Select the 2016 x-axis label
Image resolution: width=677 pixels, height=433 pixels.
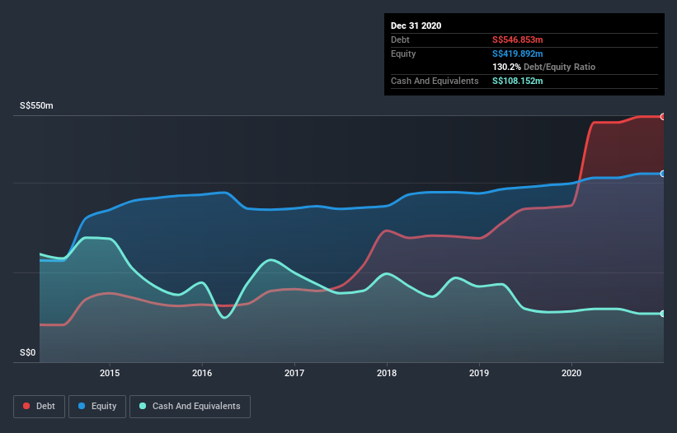(202, 373)
